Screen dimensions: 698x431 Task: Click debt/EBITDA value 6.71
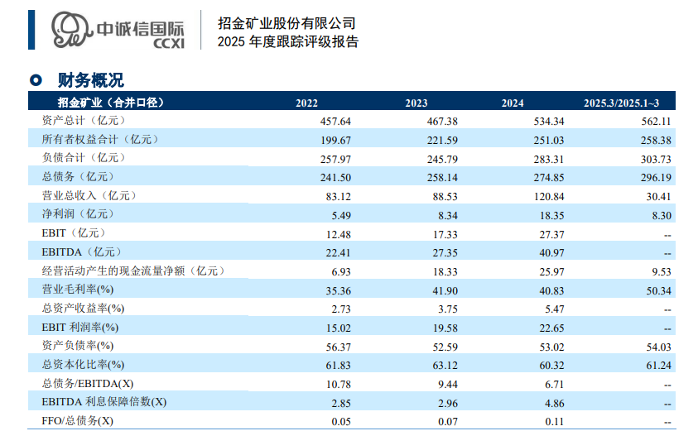point(555,385)
